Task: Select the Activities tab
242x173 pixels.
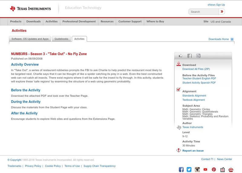Action: [x=79, y=39]
